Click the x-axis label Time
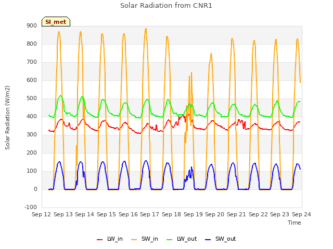 294,223
